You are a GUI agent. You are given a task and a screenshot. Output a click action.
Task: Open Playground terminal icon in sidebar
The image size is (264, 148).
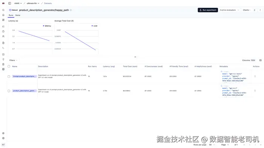(x=3, y=48)
